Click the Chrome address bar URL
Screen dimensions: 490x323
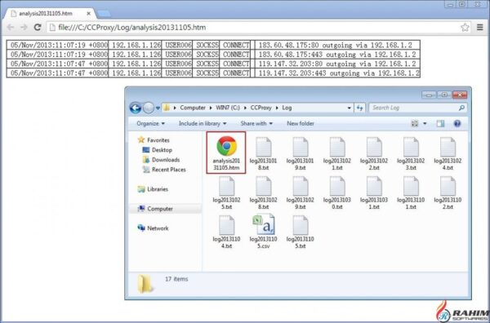coord(131,28)
